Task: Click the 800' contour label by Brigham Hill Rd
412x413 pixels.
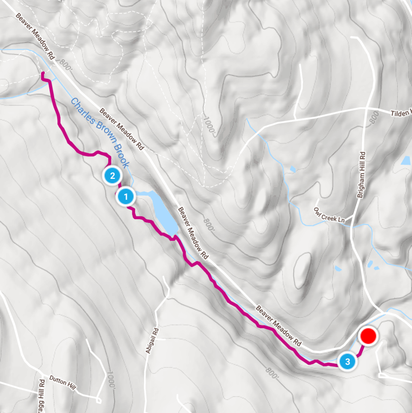Action: [374, 118]
